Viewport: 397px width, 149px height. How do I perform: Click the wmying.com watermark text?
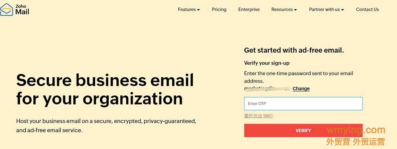356,130
